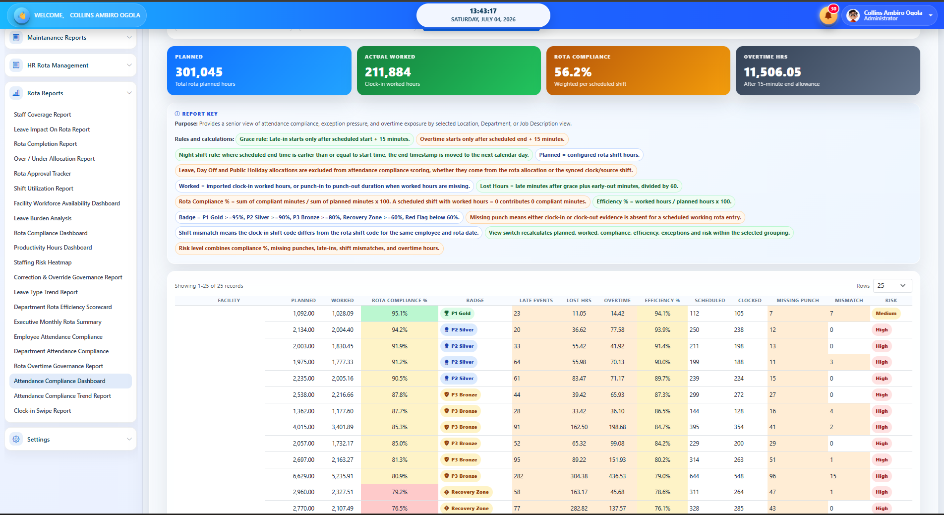This screenshot has width=944, height=515.
Task: Open Clock-in Swipe Report
Action: point(42,411)
